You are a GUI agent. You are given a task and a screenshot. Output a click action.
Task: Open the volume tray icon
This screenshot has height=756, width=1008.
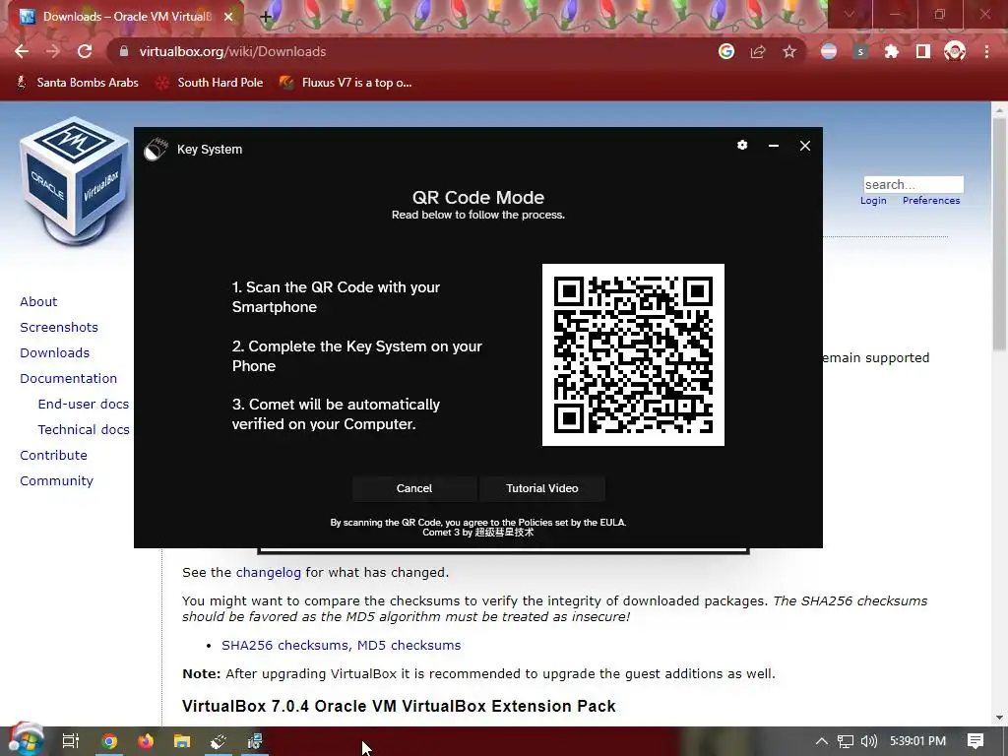(868, 741)
